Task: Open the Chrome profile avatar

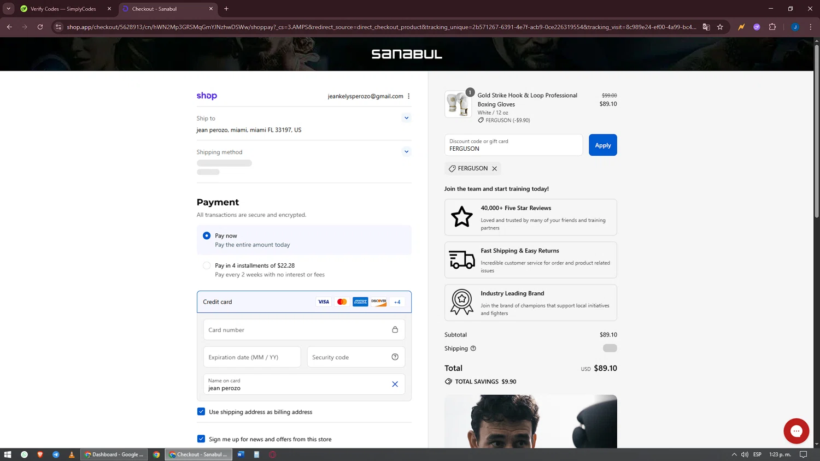Action: tap(795, 27)
